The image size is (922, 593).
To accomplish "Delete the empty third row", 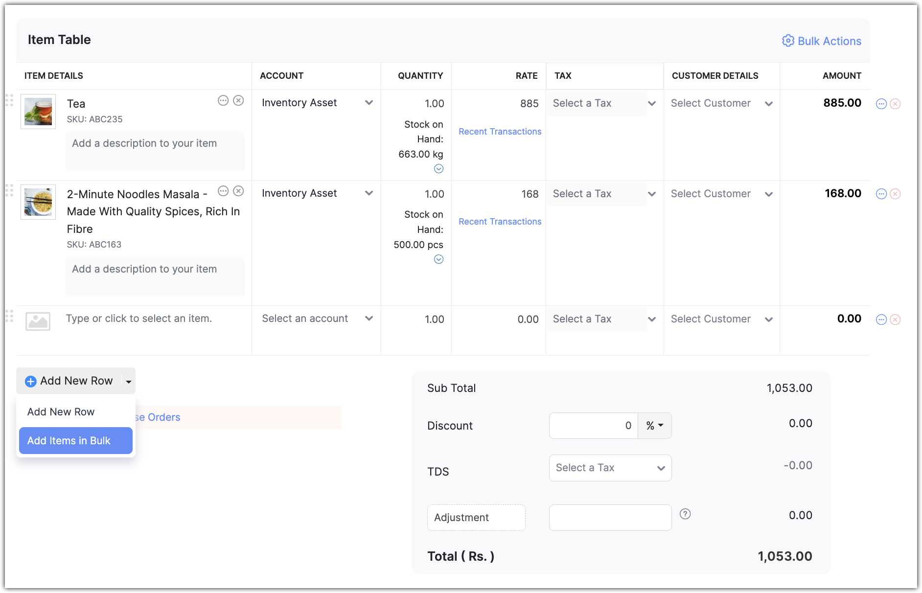I will (x=895, y=319).
